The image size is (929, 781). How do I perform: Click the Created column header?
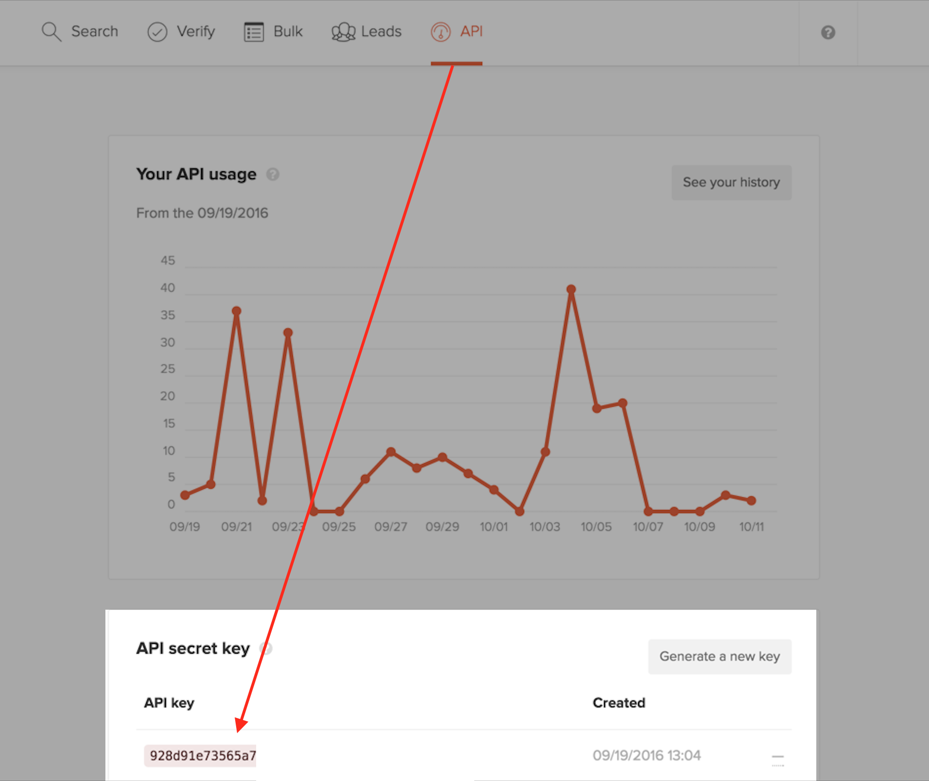pyautogui.click(x=619, y=703)
